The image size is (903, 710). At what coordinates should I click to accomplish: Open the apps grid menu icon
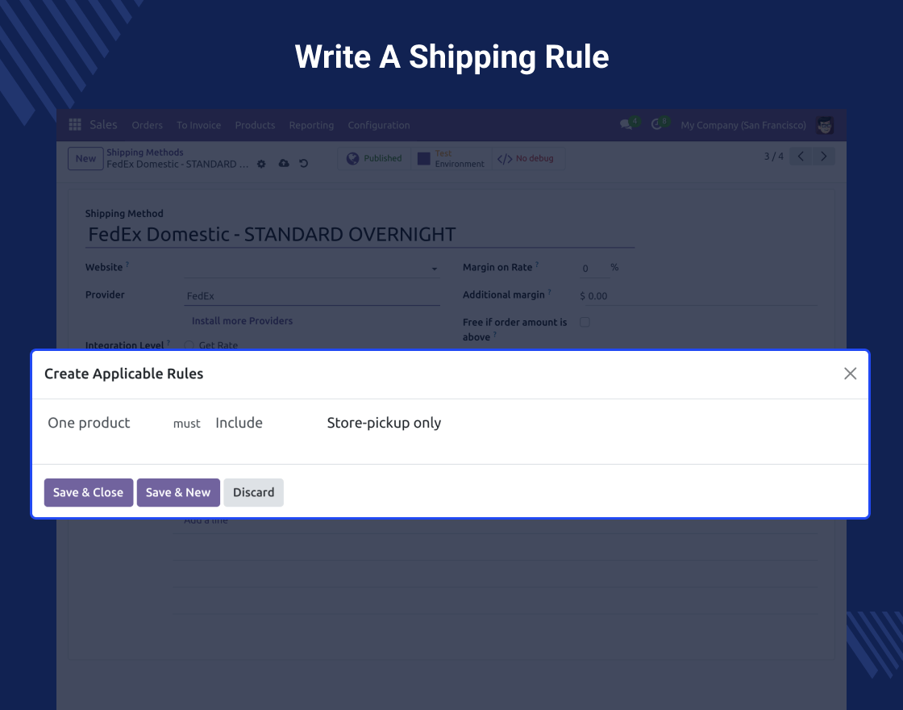click(75, 124)
